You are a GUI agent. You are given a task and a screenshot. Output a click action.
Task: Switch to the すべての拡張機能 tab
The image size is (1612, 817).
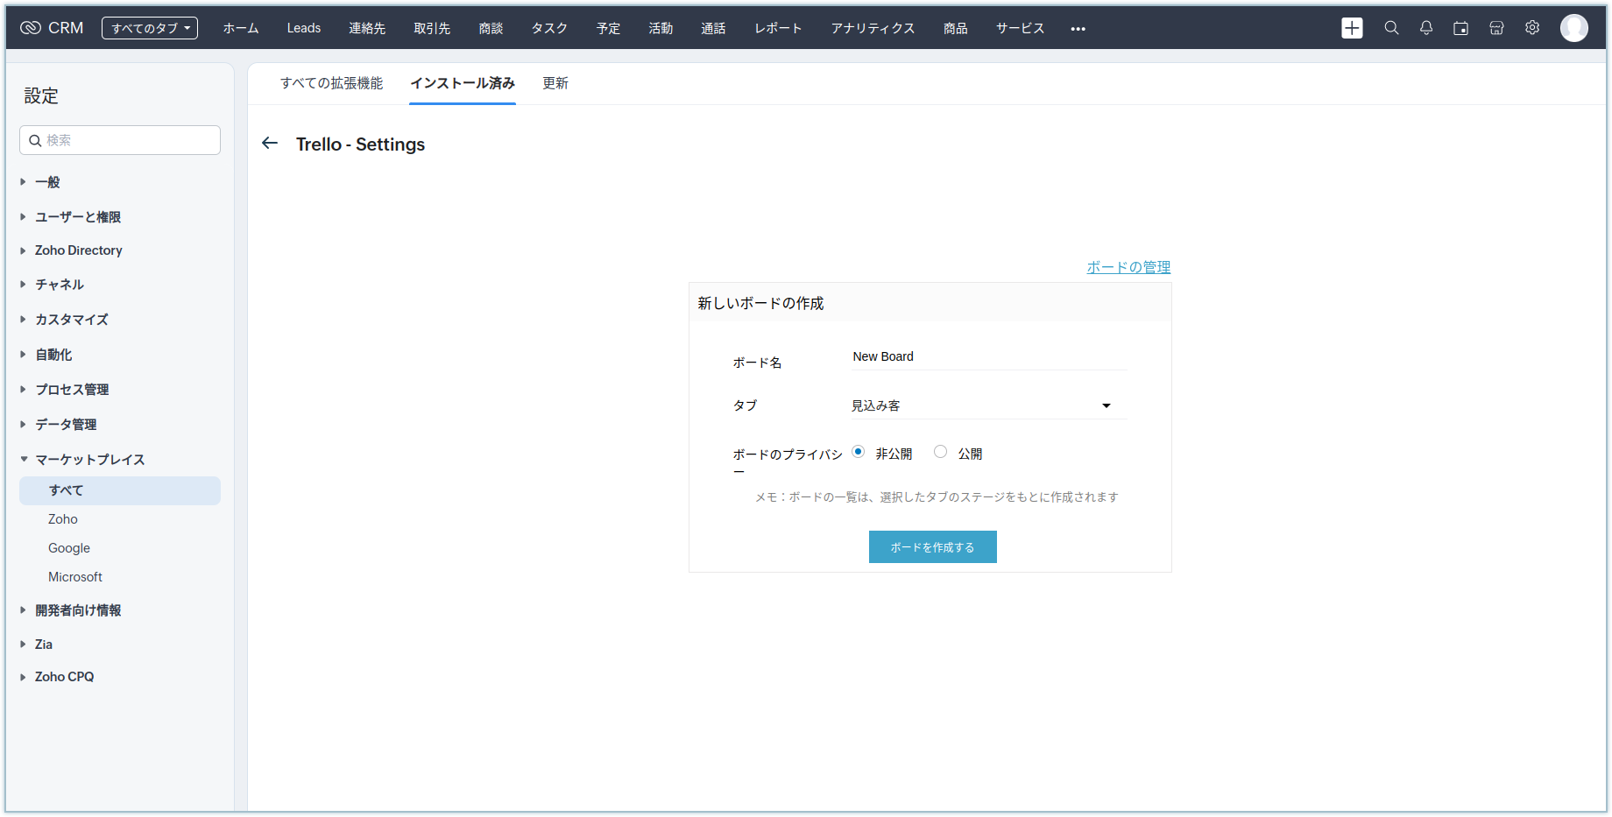(x=331, y=83)
